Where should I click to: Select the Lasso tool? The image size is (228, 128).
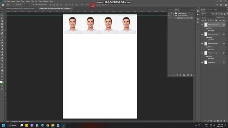point(2,18)
